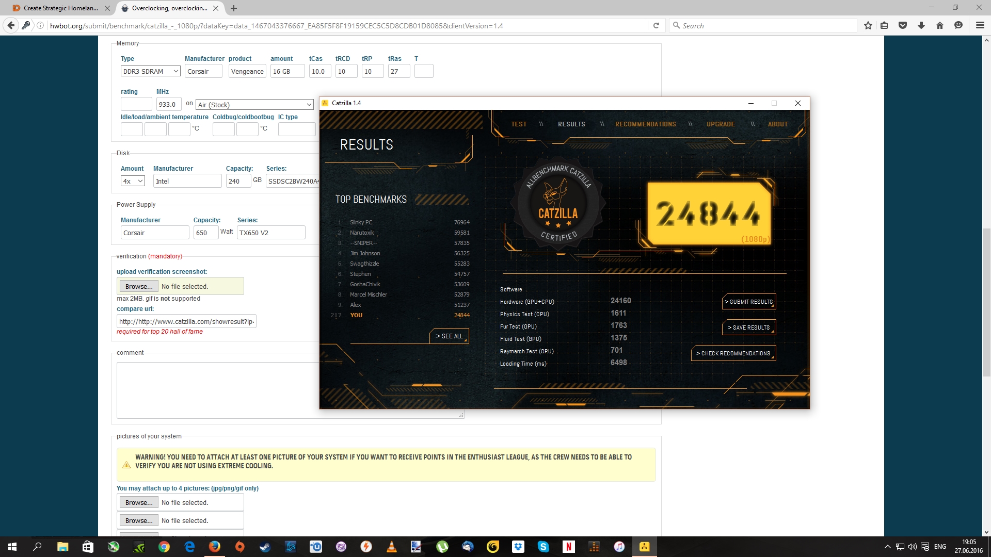The image size is (991, 557).
Task: Open iTunes from the taskbar
Action: click(x=619, y=547)
